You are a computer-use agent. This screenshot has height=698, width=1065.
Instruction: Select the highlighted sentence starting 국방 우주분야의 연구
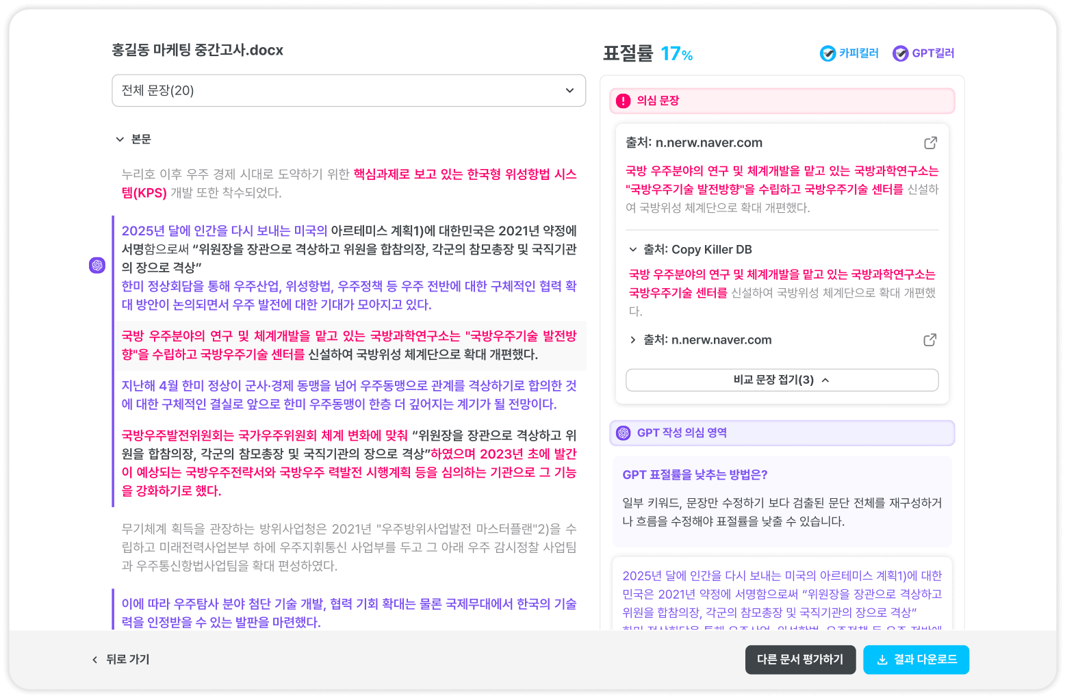point(348,346)
